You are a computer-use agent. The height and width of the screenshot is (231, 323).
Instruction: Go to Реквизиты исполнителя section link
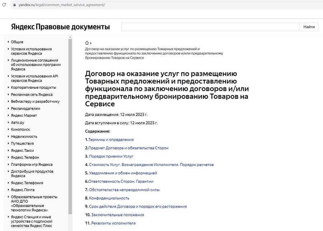113,223
